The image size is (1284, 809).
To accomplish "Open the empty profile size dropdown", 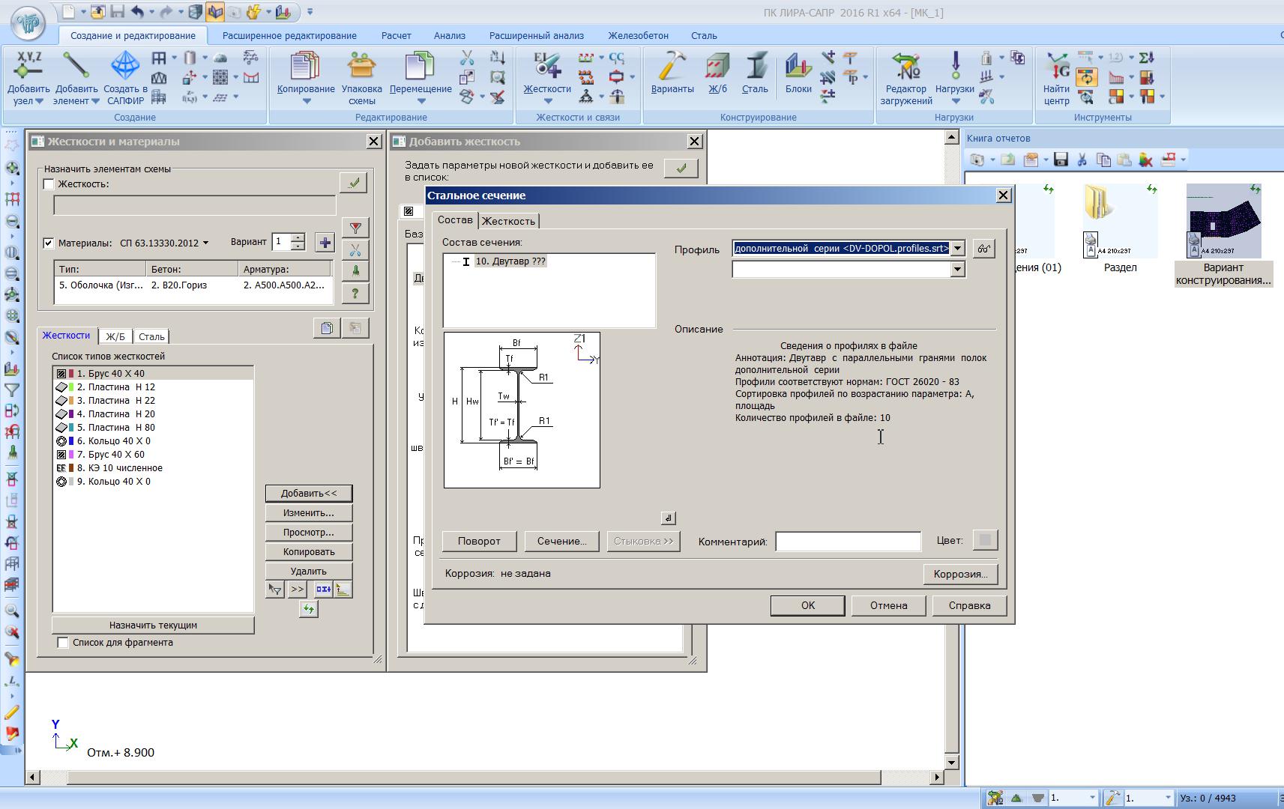I will tap(957, 270).
